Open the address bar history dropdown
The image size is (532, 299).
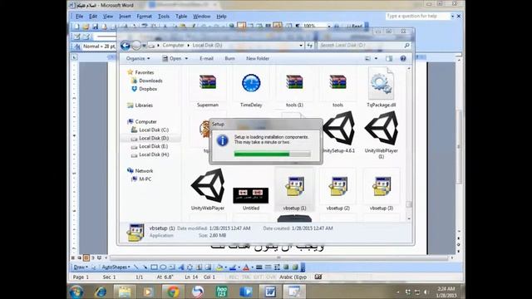tap(301, 45)
